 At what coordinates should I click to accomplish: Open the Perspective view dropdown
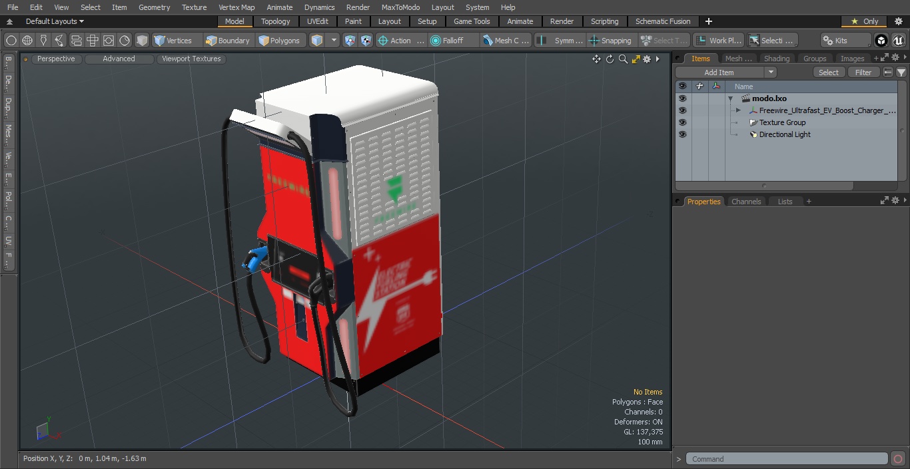coord(56,59)
